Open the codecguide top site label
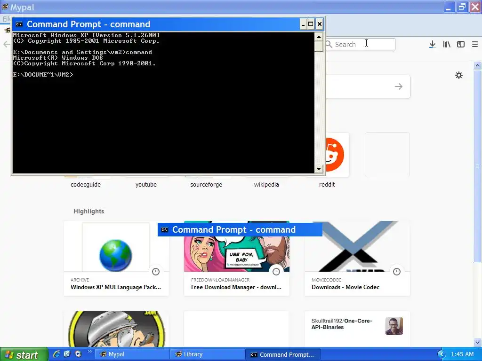Image resolution: width=482 pixels, height=361 pixels. [86, 184]
